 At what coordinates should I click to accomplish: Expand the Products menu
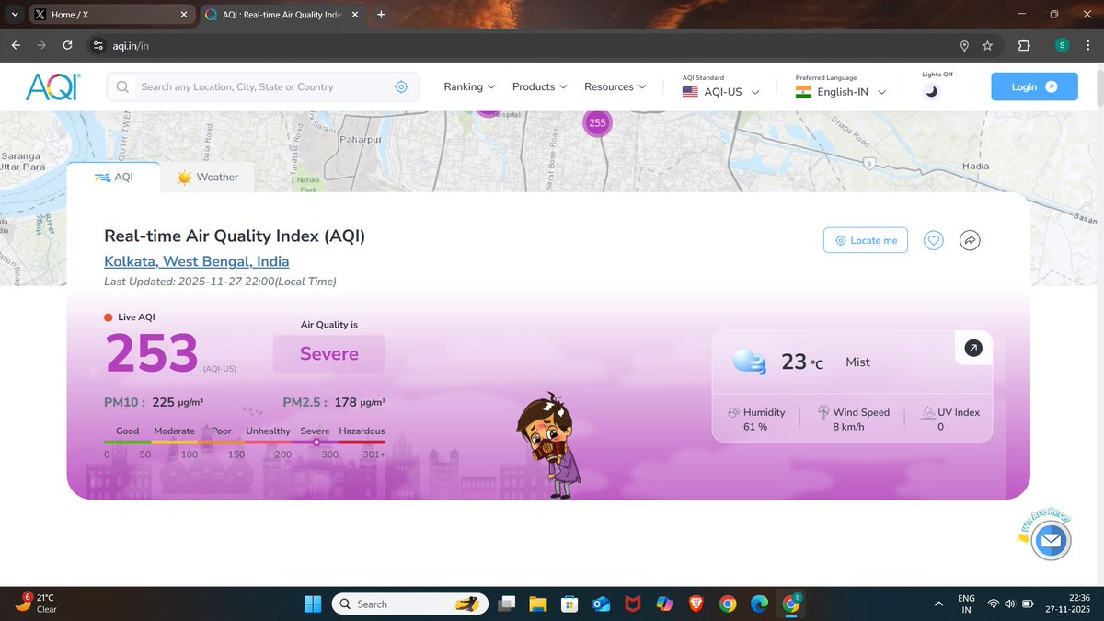(540, 86)
